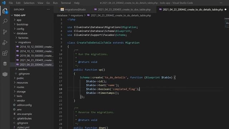Open the Selection menu
The height and width of the screenshot is (129, 229).
29,3
